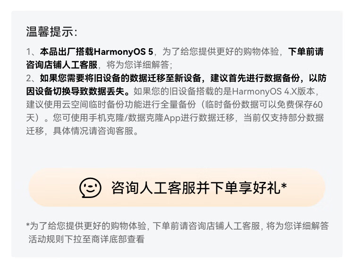
Task: Click gray phrase 为了给您提供更好的购物体验 in item 1
Action: coord(220,52)
